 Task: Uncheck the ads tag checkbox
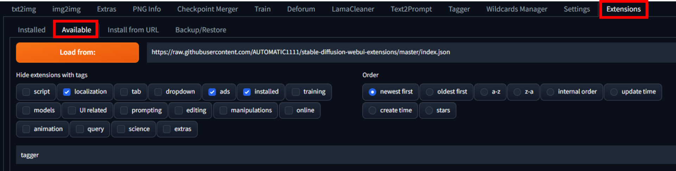click(x=212, y=92)
